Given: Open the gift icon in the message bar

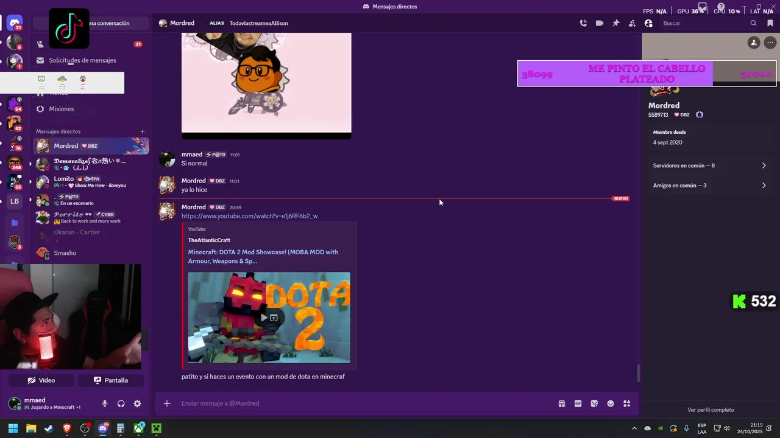Looking at the screenshot, I should 562,403.
